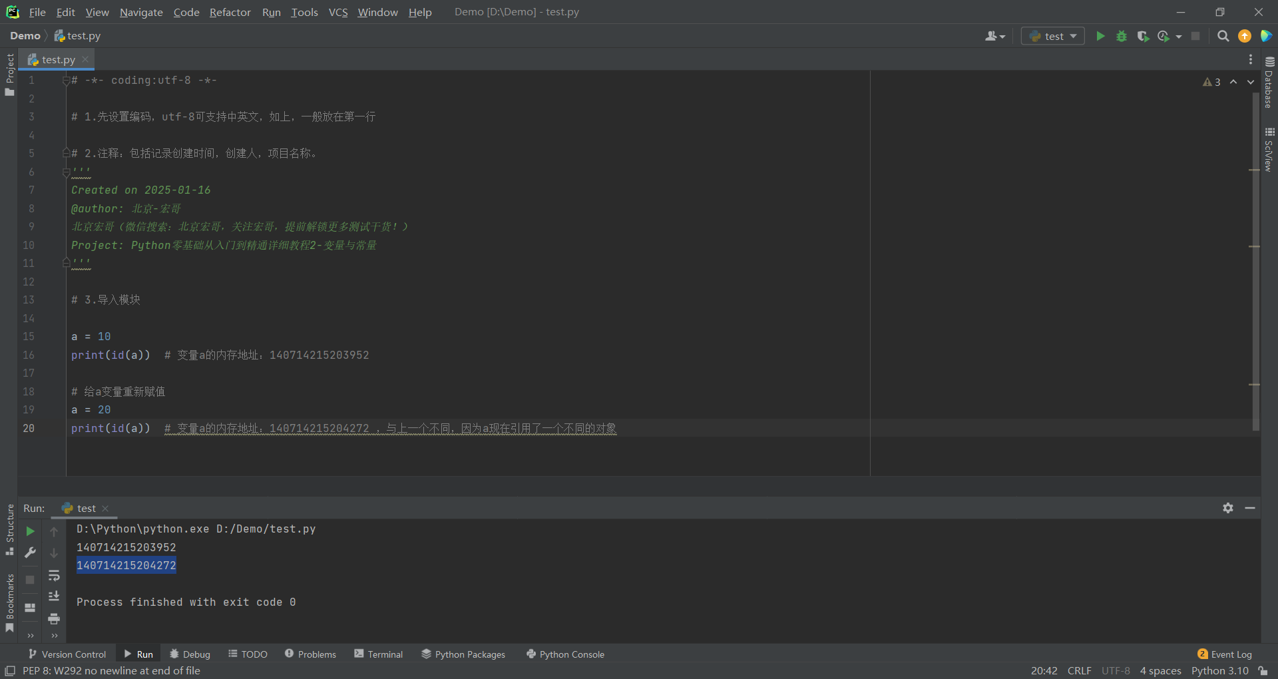Click the print icon in Run panel

(x=54, y=618)
